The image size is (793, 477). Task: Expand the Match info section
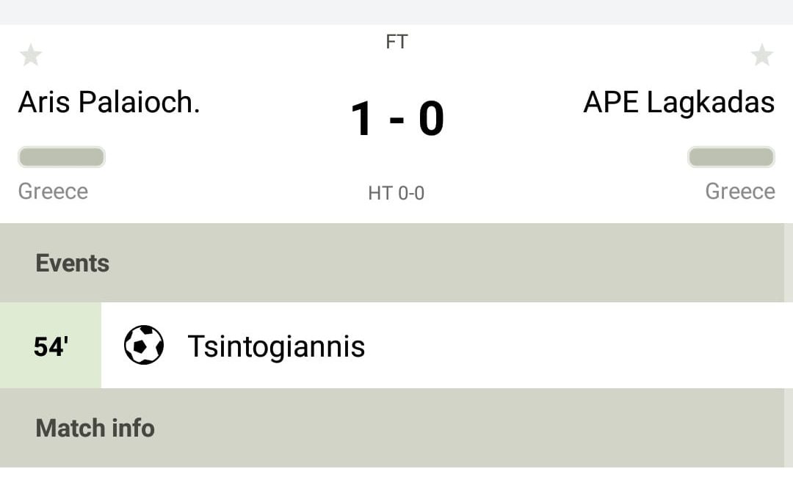pyautogui.click(x=95, y=428)
